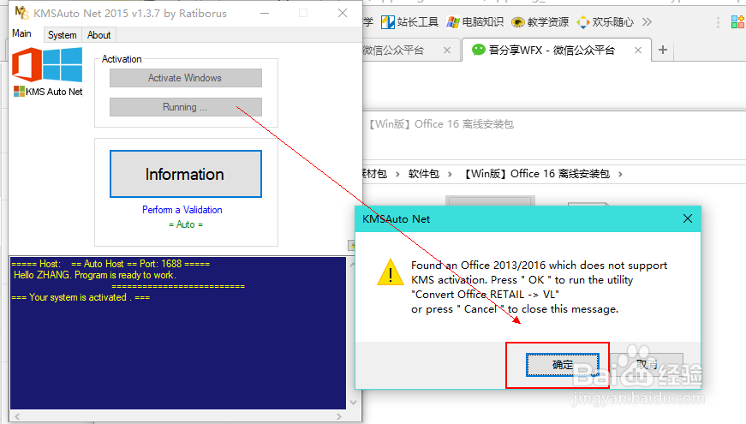Click the Running ... button
This screenshot has height=424, width=746.
[x=186, y=107]
